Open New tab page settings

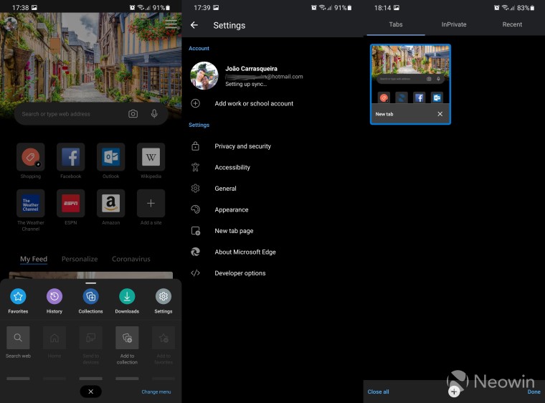pos(272,231)
